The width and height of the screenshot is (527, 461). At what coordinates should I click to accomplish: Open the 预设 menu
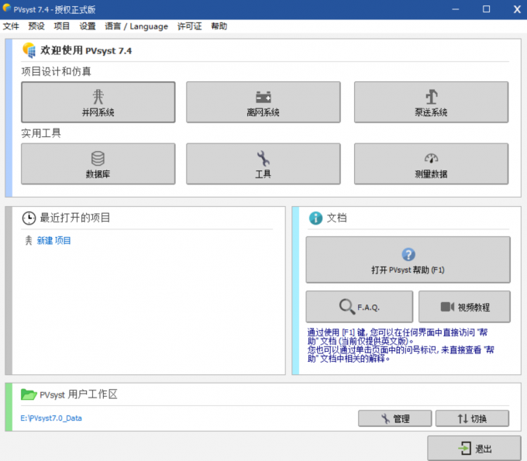tap(36, 26)
